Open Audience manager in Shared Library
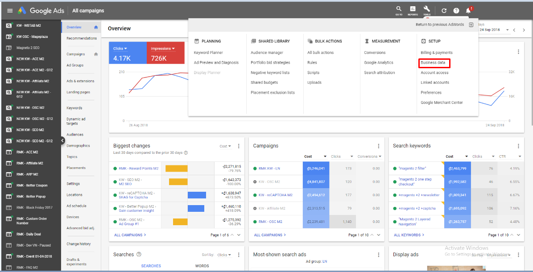533x272 pixels. point(267,53)
